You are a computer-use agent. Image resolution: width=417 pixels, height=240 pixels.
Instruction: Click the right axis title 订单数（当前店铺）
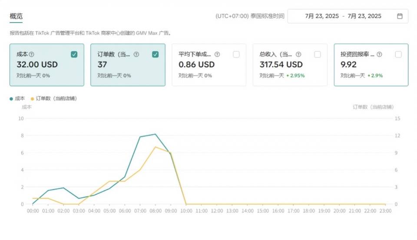(x=373, y=107)
